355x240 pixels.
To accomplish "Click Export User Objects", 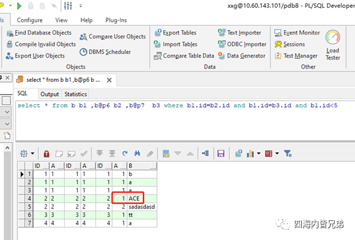I will [35, 56].
